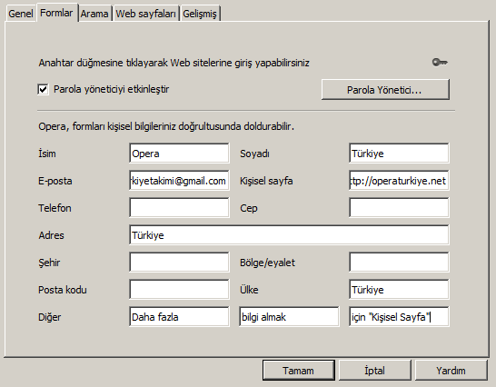Open the Arama tab
The height and width of the screenshot is (387, 496).
coord(94,14)
